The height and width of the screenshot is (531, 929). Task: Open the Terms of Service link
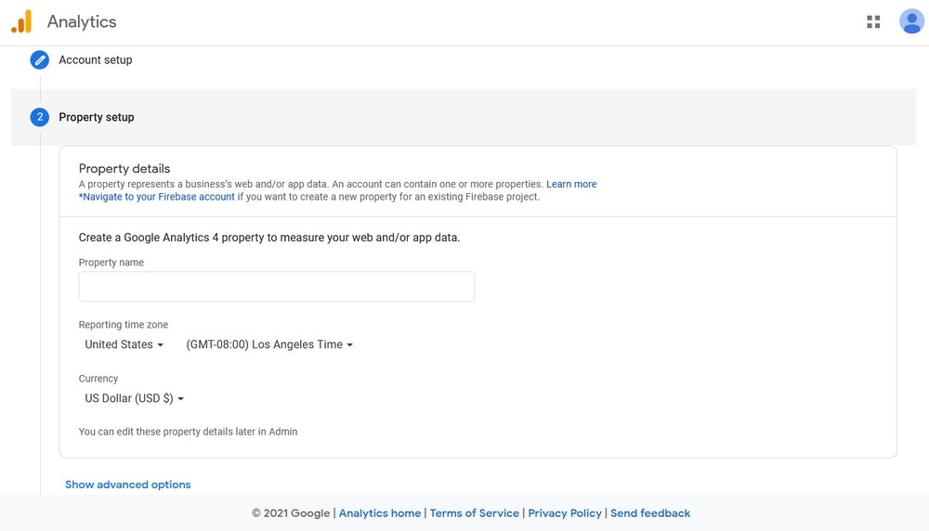(x=475, y=513)
